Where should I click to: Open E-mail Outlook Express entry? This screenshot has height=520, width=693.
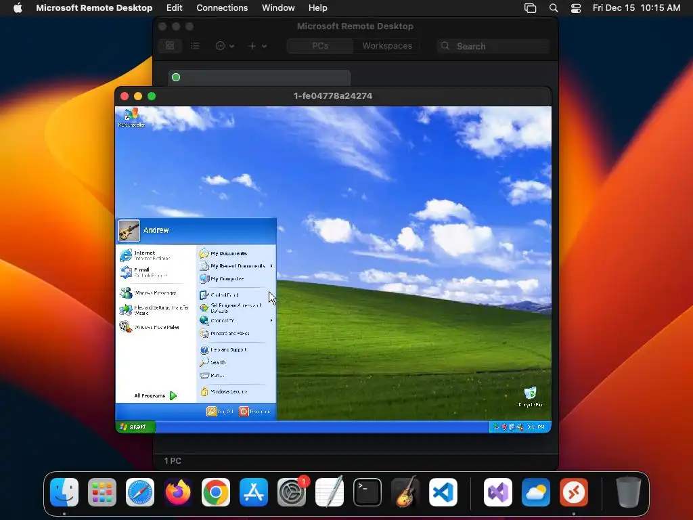click(x=143, y=272)
